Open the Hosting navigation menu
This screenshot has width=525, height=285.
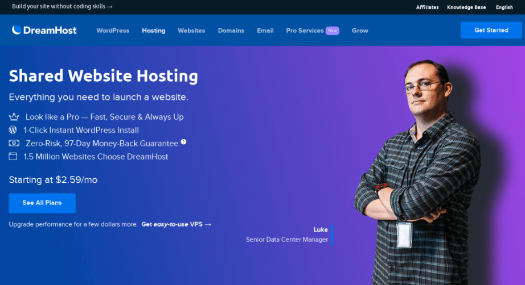[x=153, y=30]
